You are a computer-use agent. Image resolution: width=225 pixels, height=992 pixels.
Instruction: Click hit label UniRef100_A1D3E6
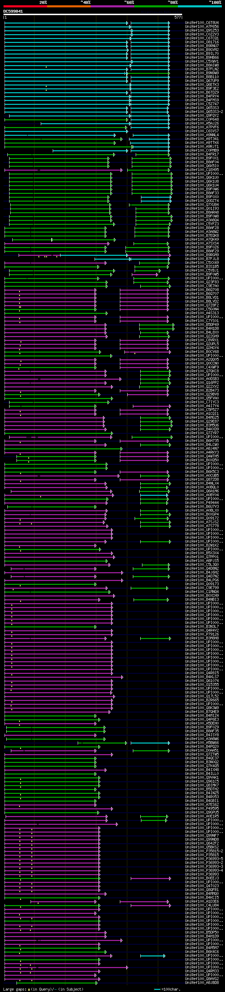tap(201, 901)
